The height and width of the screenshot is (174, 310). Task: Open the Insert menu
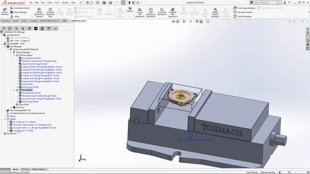(x=50, y=2)
